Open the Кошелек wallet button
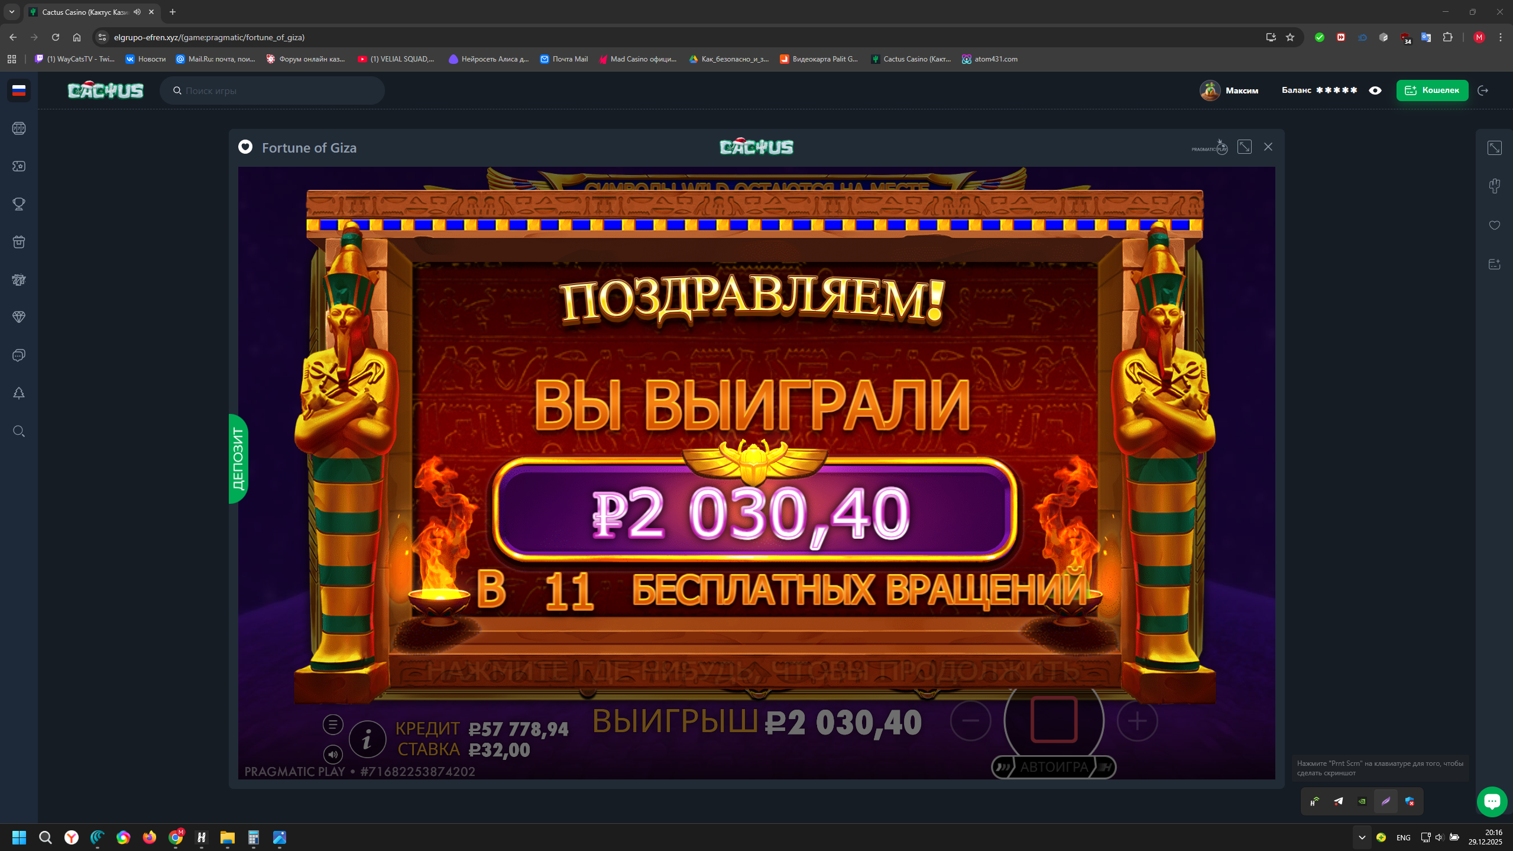 pyautogui.click(x=1432, y=90)
